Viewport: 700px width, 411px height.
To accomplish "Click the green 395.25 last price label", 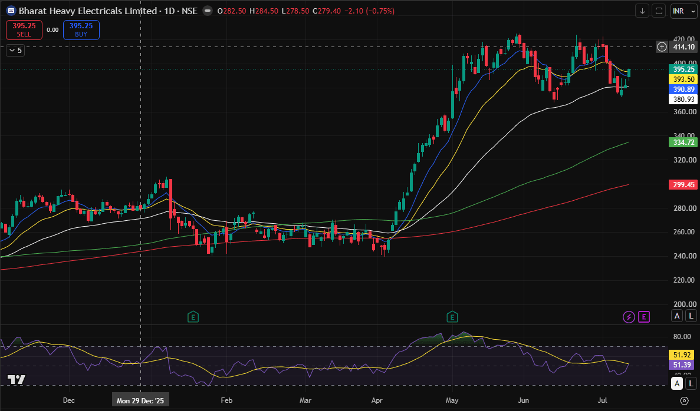I will click(683, 69).
